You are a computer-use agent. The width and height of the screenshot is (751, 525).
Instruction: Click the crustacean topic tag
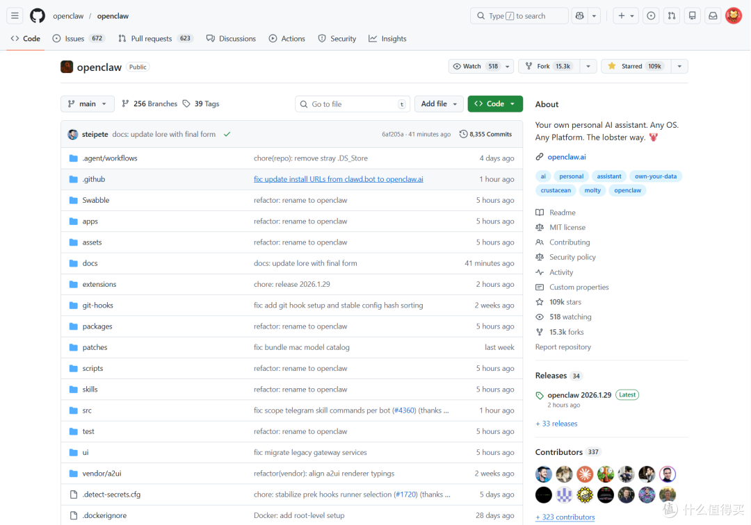point(556,190)
